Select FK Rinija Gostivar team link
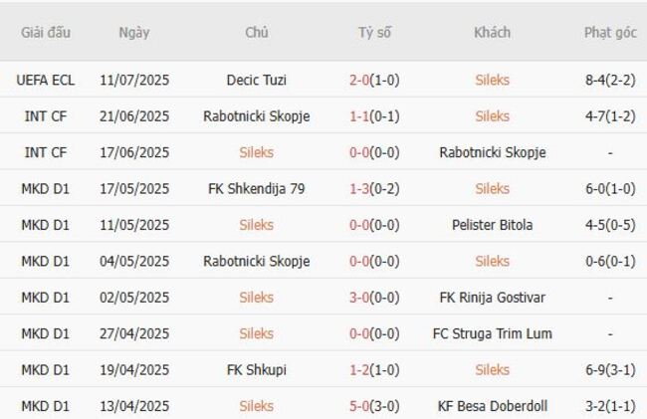The height and width of the screenshot is (419, 647). click(492, 298)
